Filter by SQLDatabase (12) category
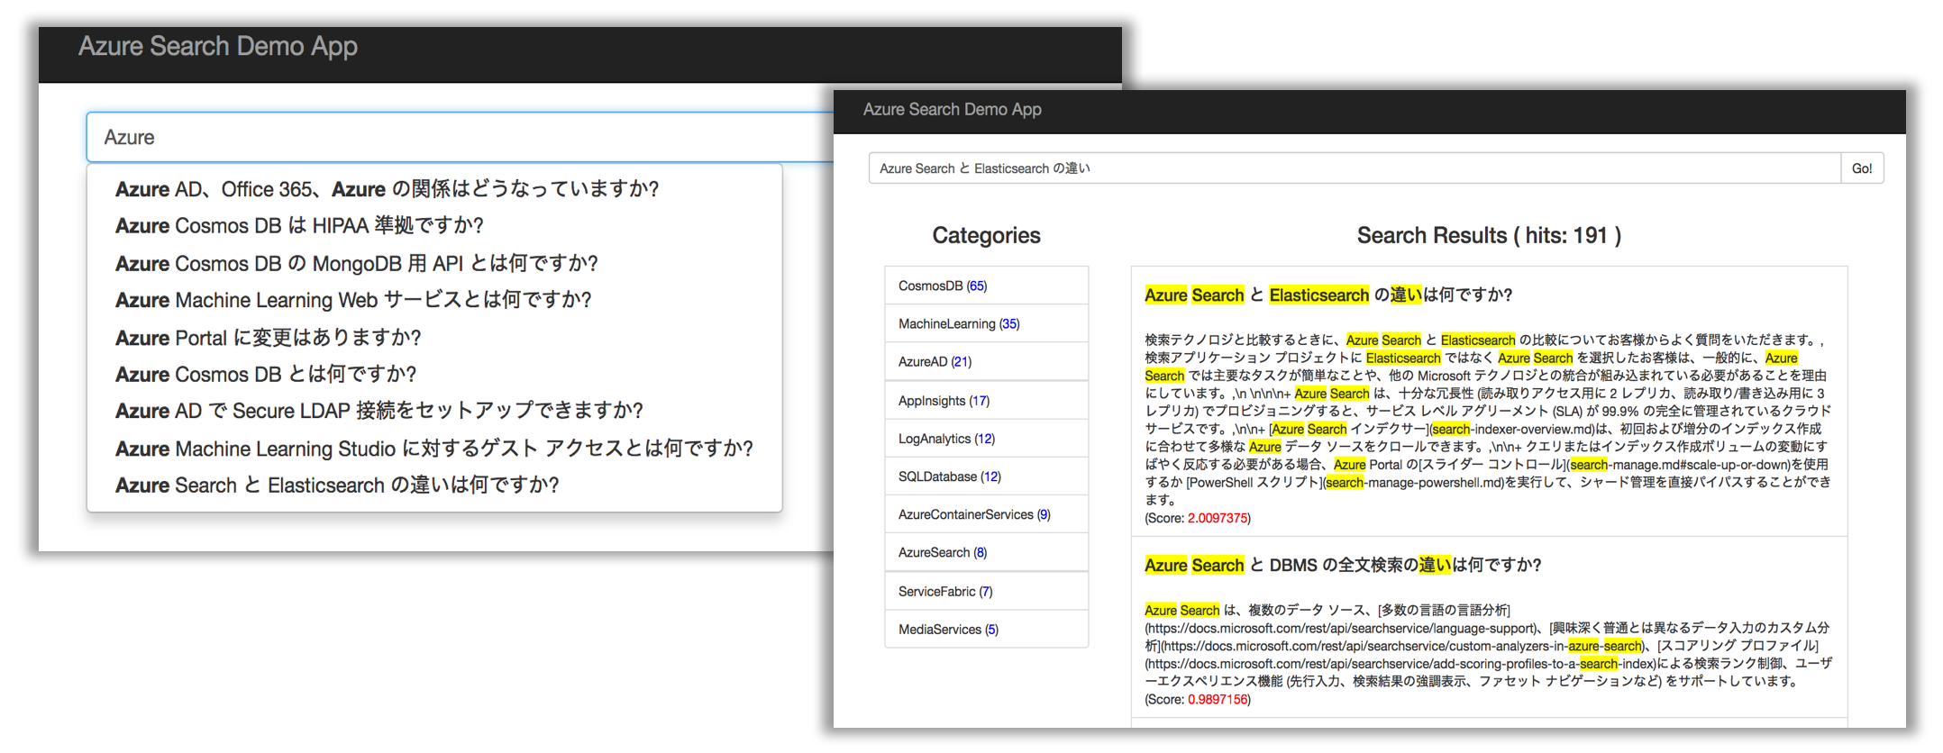The image size is (1943, 753). tap(987, 476)
